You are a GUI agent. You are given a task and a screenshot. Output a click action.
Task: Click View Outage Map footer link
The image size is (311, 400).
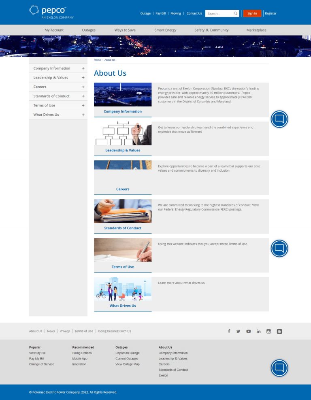[128, 364]
